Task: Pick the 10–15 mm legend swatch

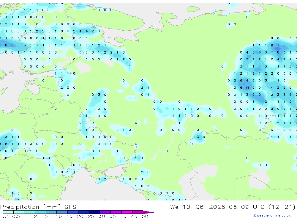Action: tap(62, 212)
